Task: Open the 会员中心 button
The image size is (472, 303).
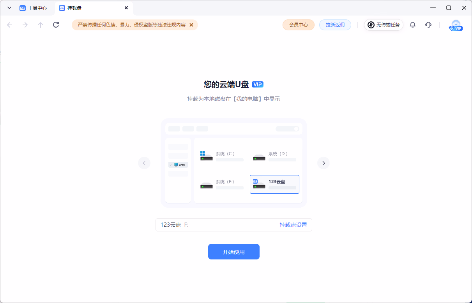Action: click(x=298, y=25)
